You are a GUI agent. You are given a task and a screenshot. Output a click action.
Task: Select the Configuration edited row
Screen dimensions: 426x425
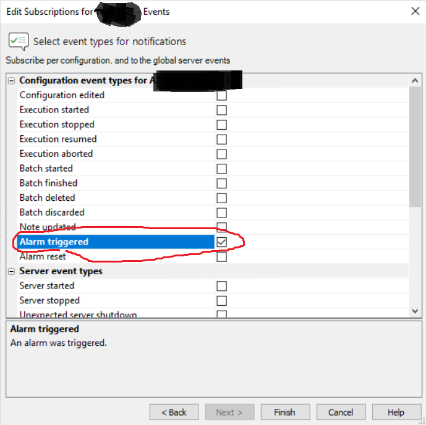pos(213,95)
